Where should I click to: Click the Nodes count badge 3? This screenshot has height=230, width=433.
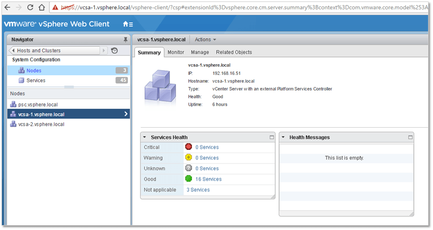(122, 70)
